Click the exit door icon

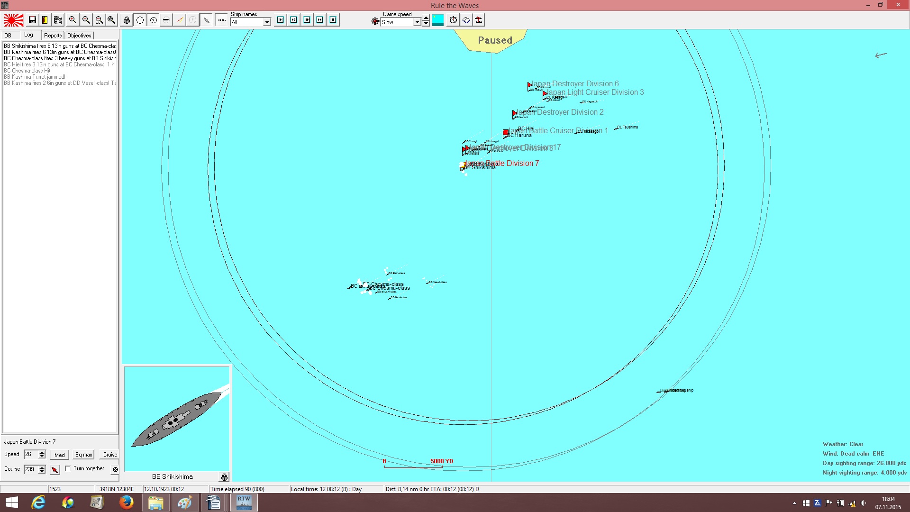pyautogui.click(x=45, y=20)
